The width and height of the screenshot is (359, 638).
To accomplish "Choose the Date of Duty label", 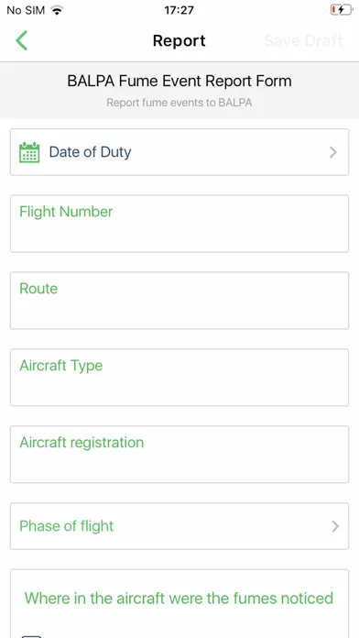I will tap(91, 152).
